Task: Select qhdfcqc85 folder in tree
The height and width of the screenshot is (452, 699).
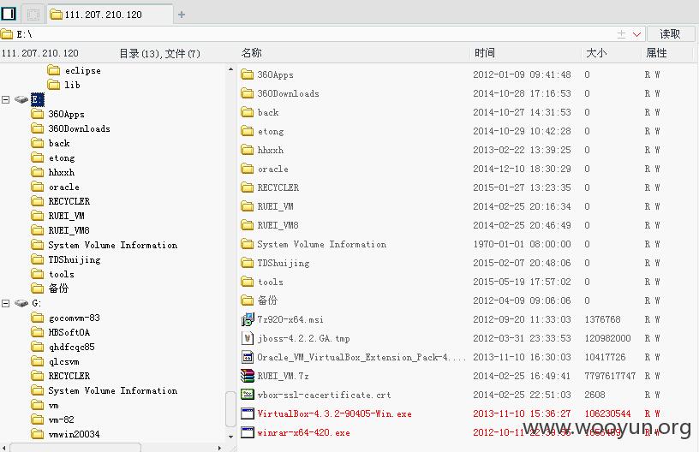Action: click(x=63, y=347)
